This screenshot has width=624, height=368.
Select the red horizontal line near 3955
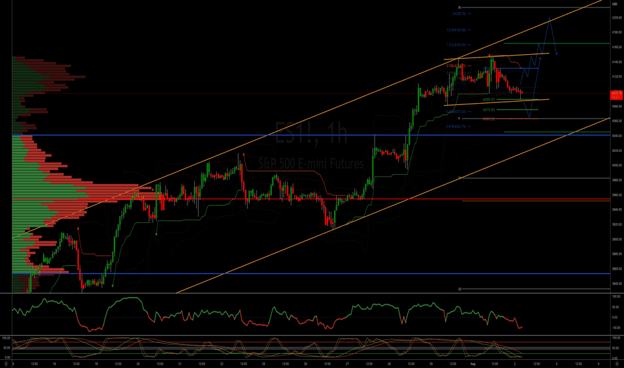(311, 199)
